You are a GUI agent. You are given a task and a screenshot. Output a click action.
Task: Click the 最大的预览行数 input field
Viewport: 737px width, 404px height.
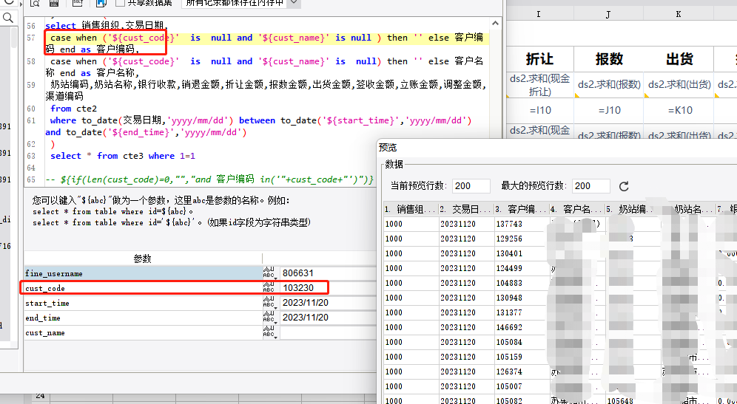pos(591,186)
